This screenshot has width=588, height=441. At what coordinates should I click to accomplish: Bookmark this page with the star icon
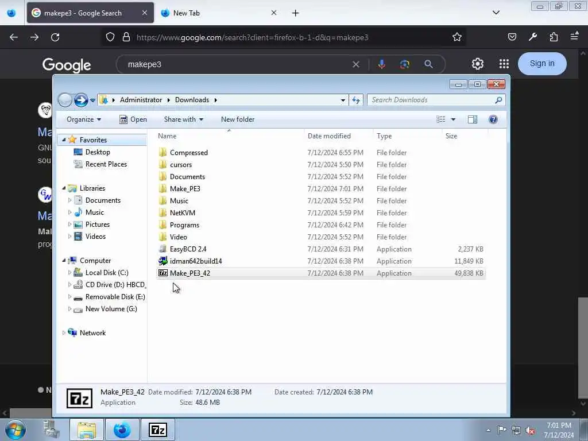pos(457,37)
